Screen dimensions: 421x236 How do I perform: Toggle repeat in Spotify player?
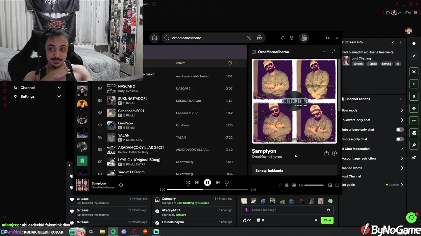coord(227,183)
